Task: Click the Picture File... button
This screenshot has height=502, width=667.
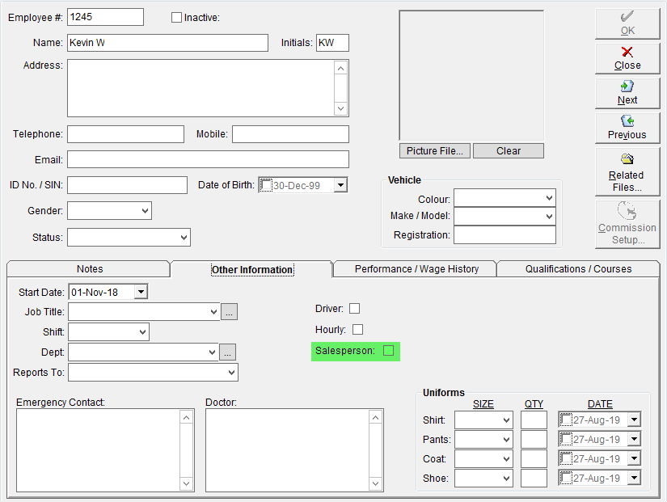Action: click(435, 151)
